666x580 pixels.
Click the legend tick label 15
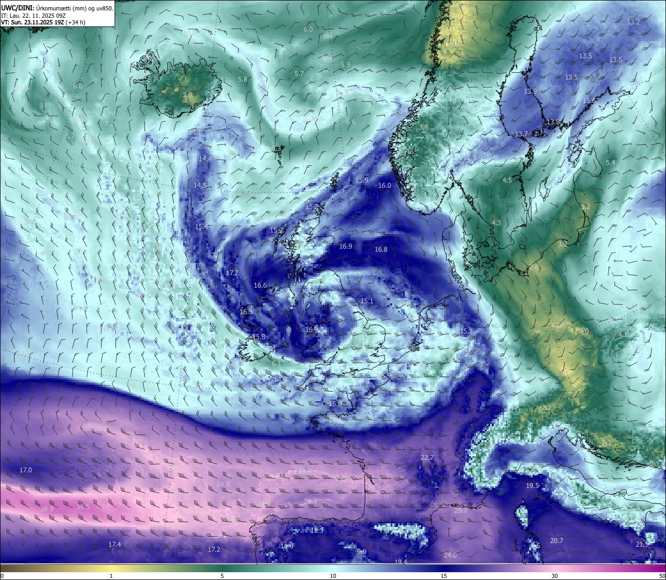(x=444, y=576)
